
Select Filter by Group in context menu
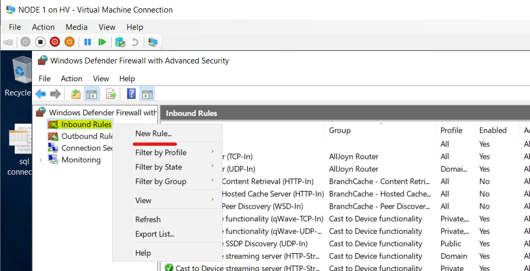(x=167, y=181)
